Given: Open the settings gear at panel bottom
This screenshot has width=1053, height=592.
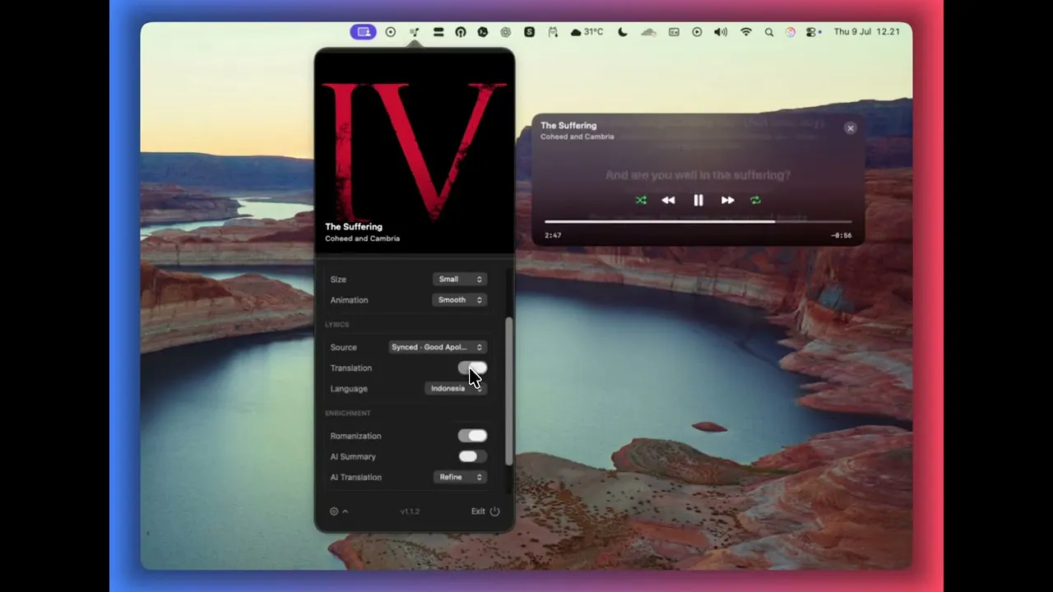Looking at the screenshot, I should tap(334, 511).
